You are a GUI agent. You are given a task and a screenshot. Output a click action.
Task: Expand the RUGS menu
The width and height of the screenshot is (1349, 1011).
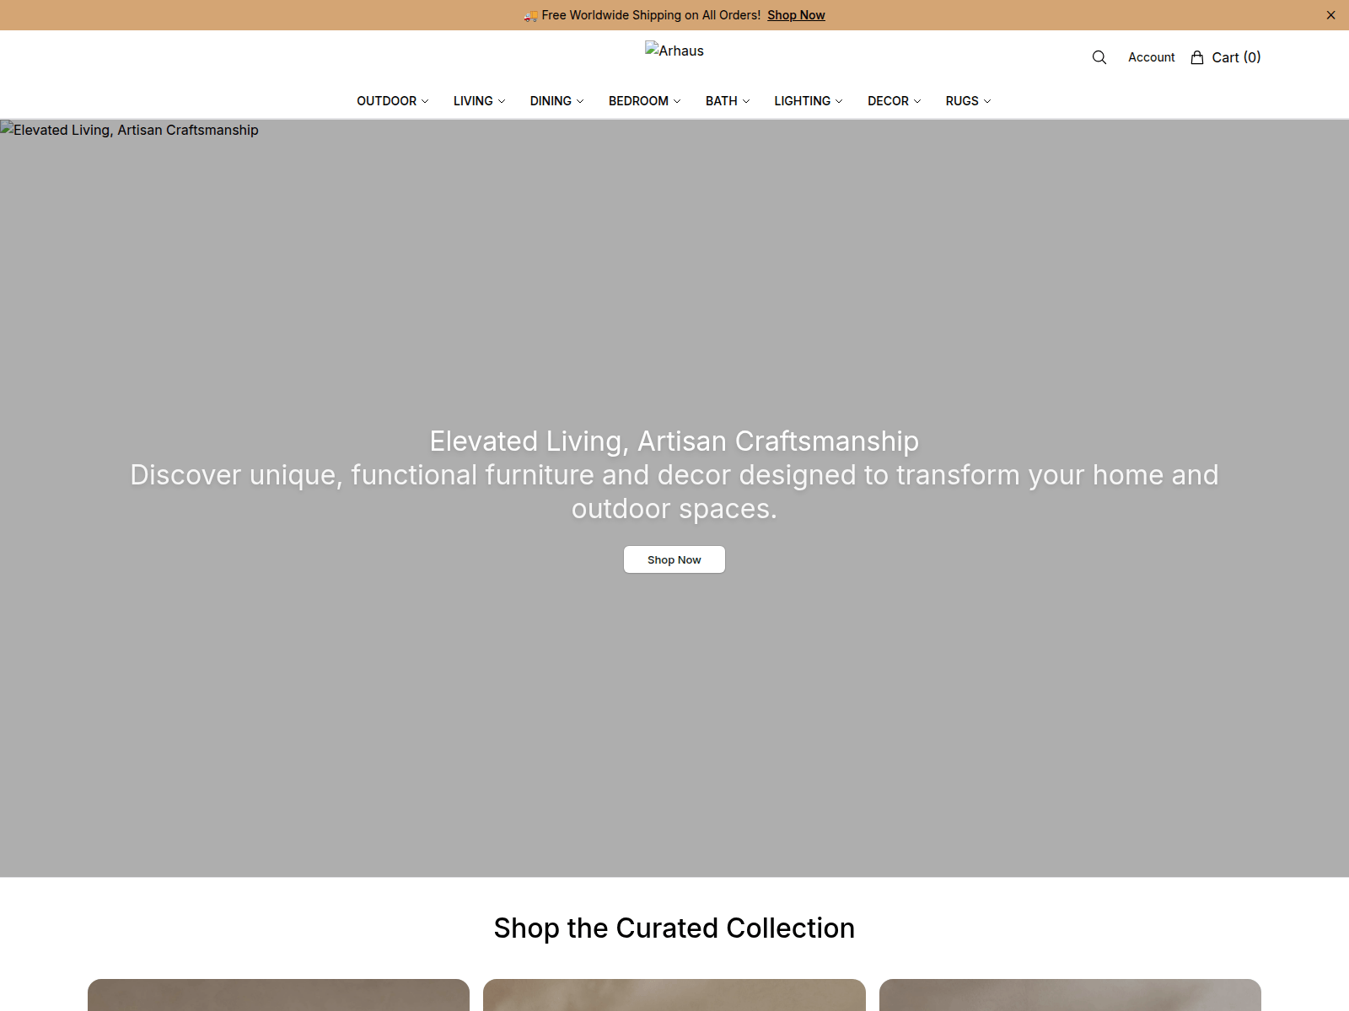tap(968, 101)
